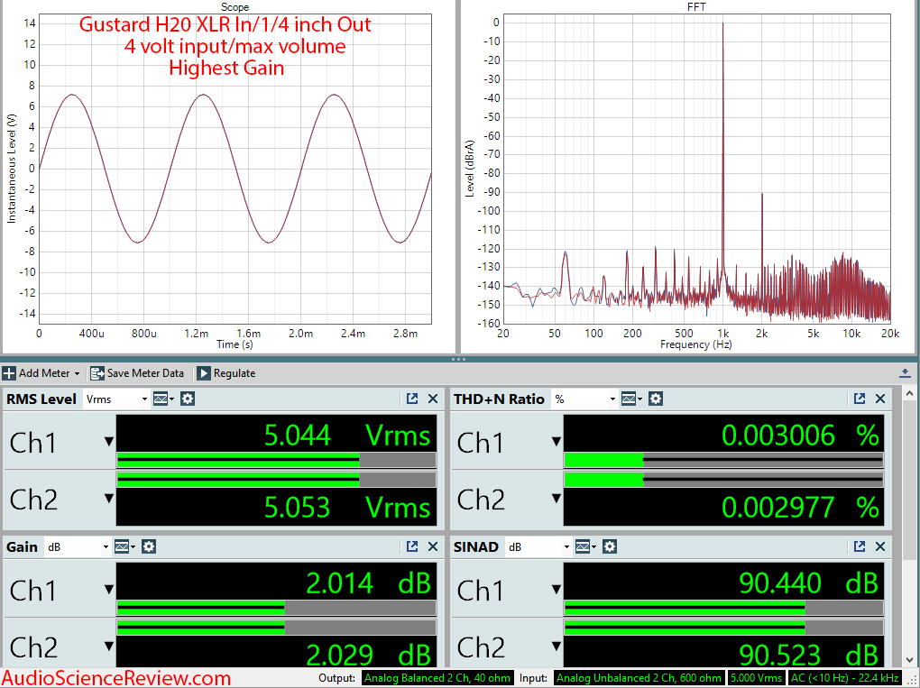Pop out the Gain meter
This screenshot has width=920, height=688.
[412, 546]
